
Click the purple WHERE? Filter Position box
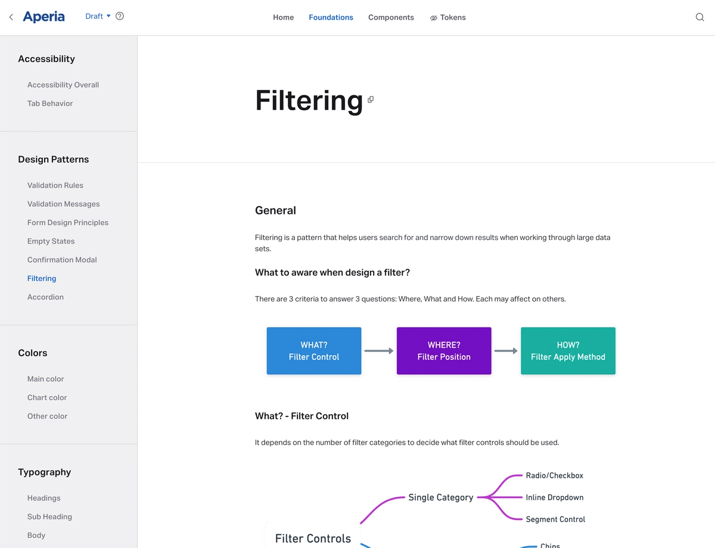[444, 351]
